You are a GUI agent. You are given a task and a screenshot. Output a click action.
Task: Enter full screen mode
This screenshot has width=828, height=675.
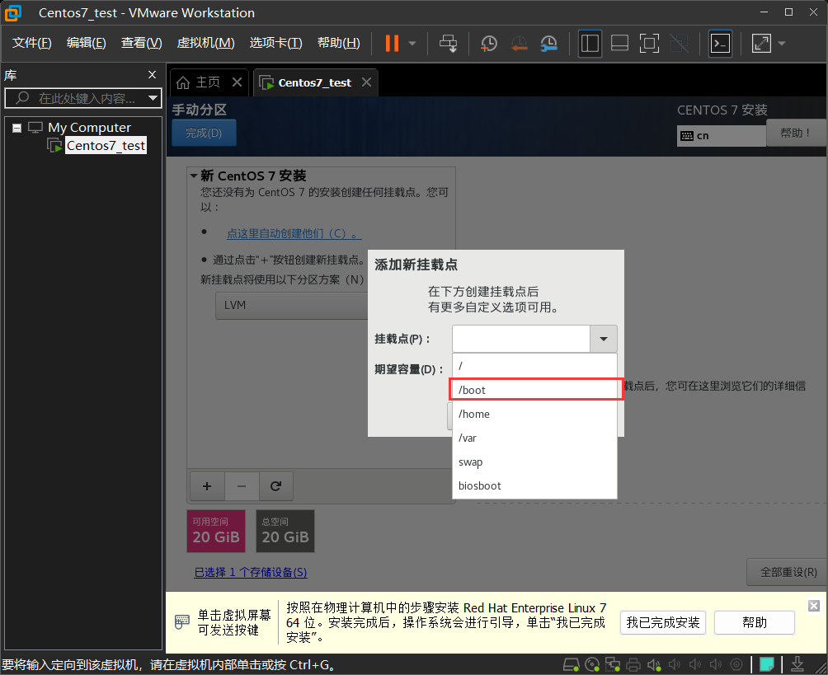[649, 44]
